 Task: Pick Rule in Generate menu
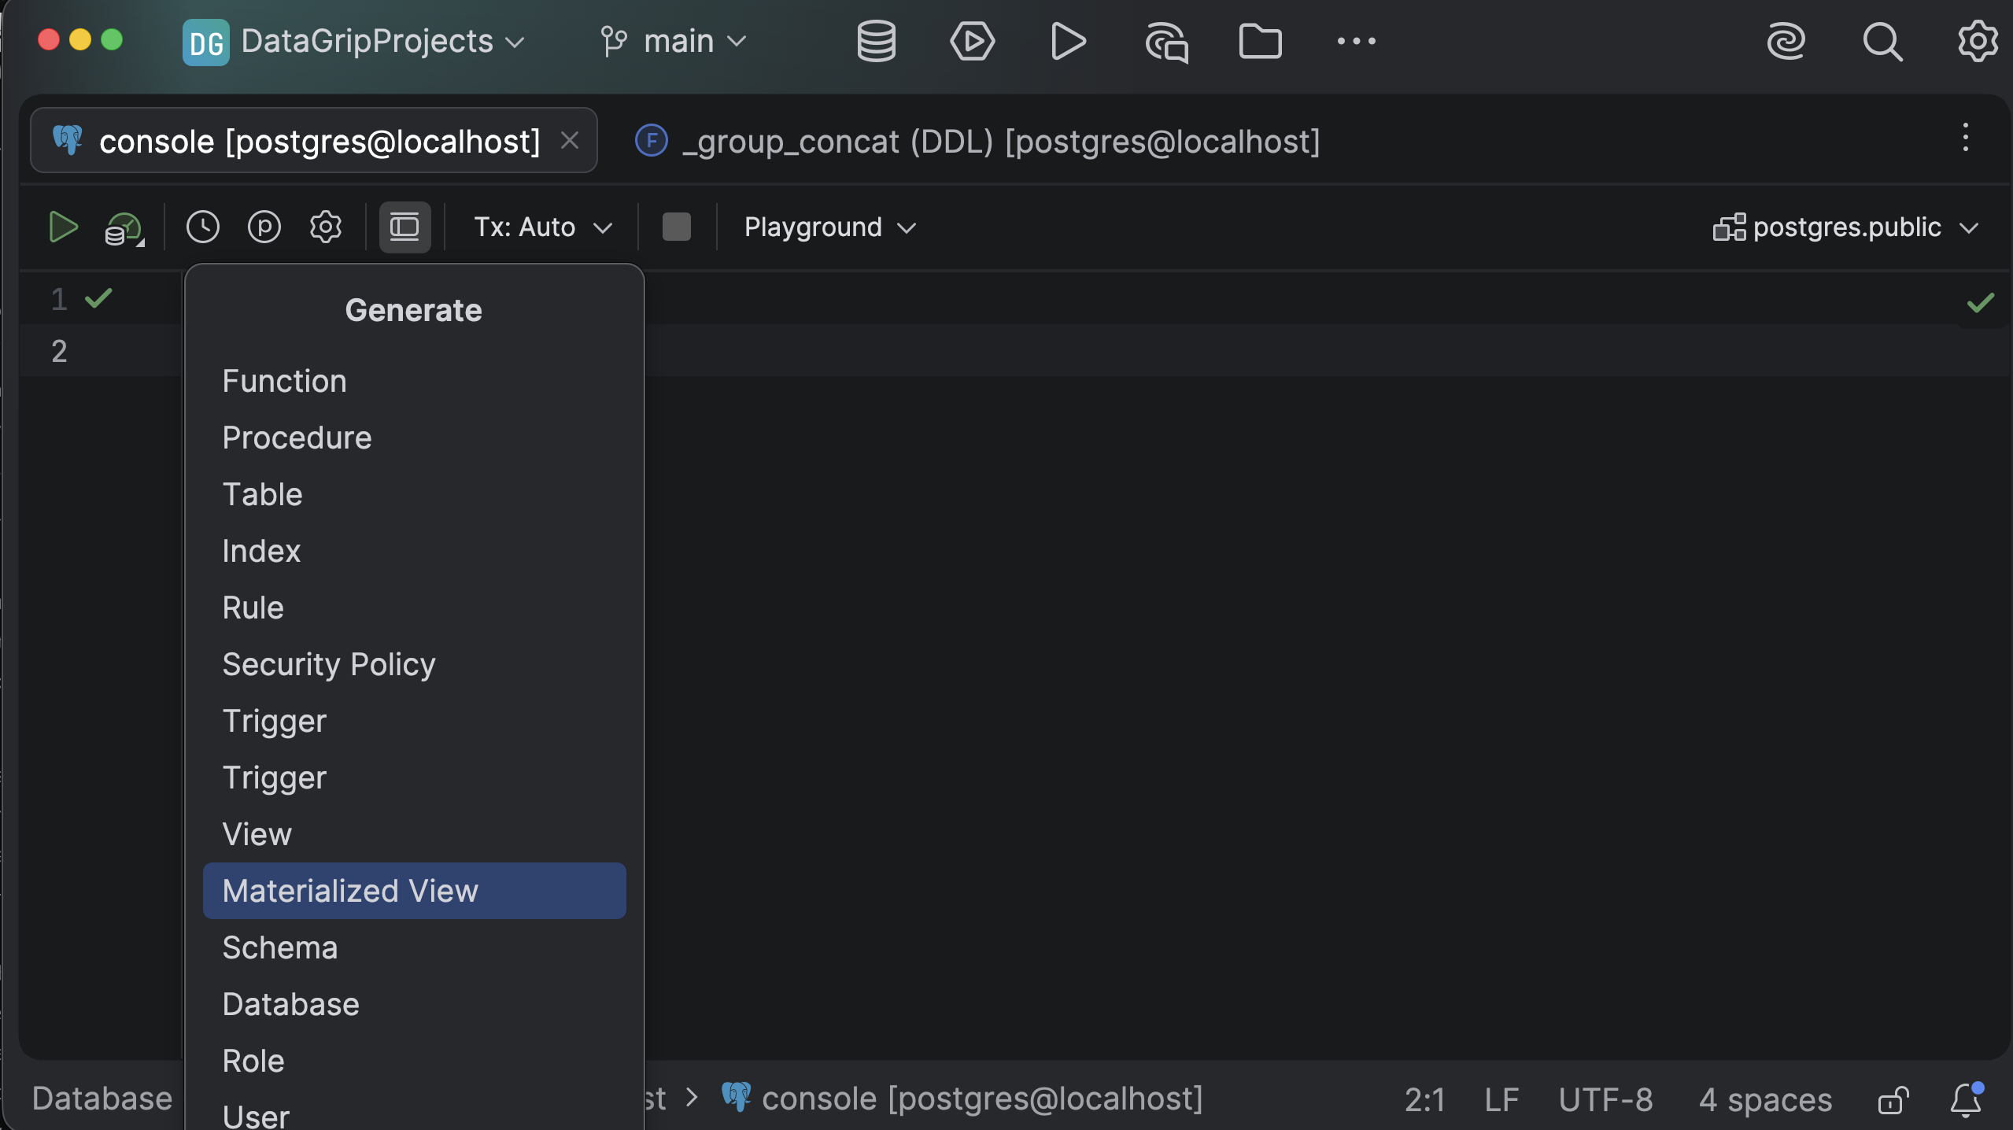tap(415, 607)
